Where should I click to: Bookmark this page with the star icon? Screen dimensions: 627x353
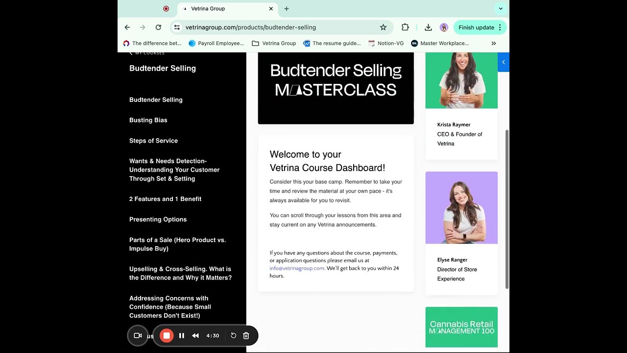pyautogui.click(x=383, y=27)
